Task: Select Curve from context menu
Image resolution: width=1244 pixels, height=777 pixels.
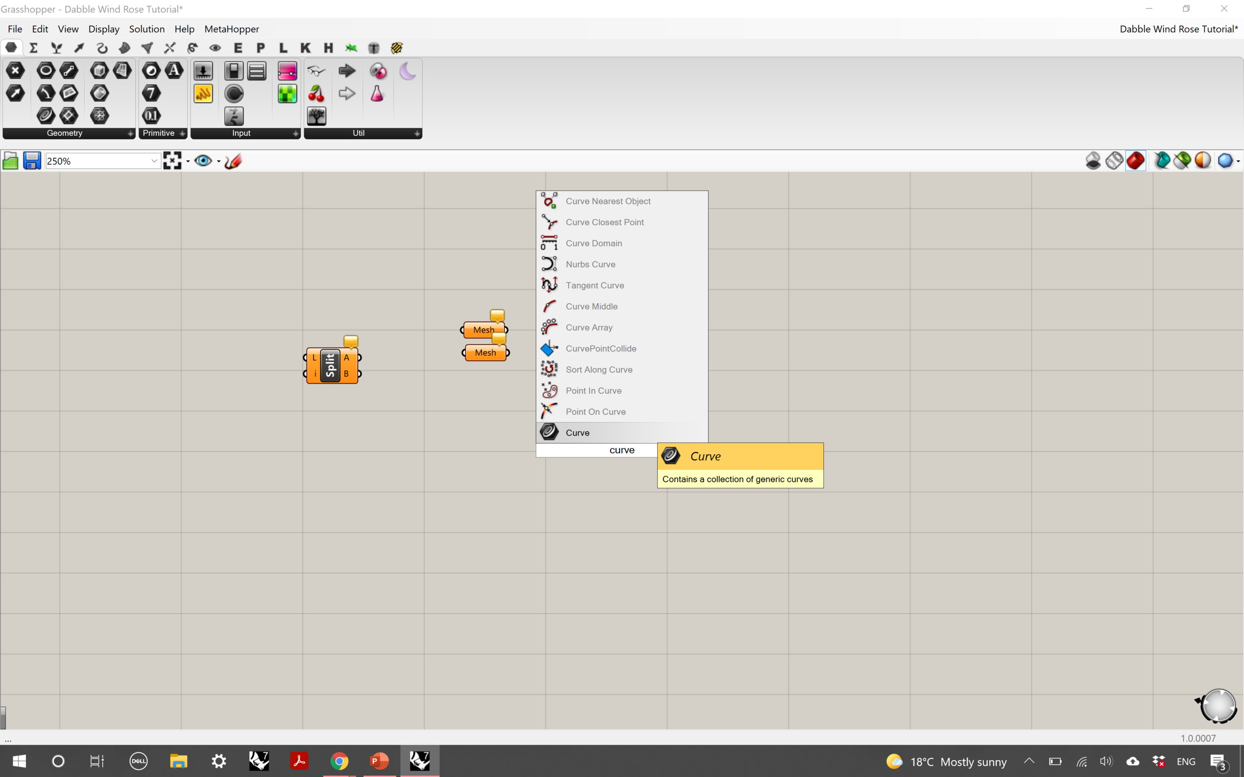Action: click(x=577, y=433)
